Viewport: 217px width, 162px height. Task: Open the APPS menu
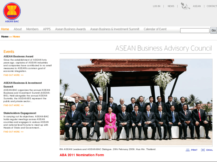tap(47, 29)
